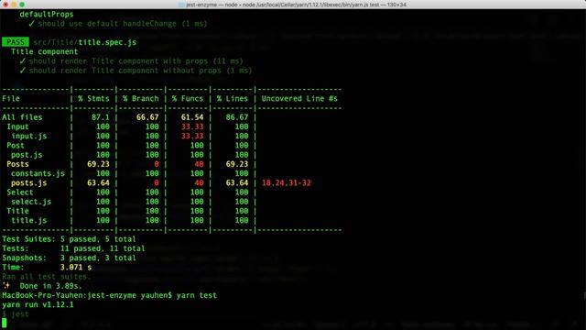Click the 'File' column header
Viewport: 586px width, 330px height.
[x=11, y=98]
